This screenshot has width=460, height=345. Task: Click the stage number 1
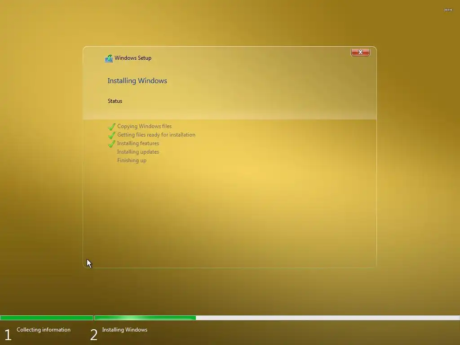pos(8,335)
